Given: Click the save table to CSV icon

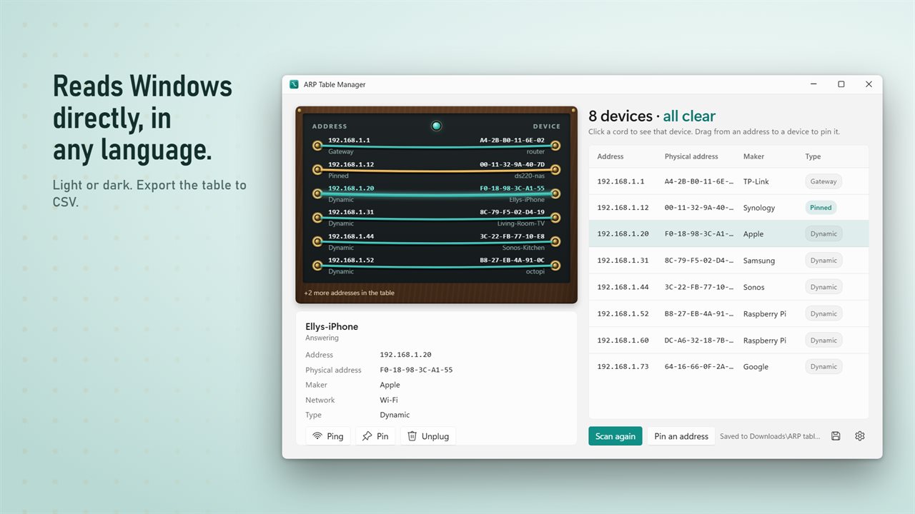Looking at the screenshot, I should click(x=836, y=436).
